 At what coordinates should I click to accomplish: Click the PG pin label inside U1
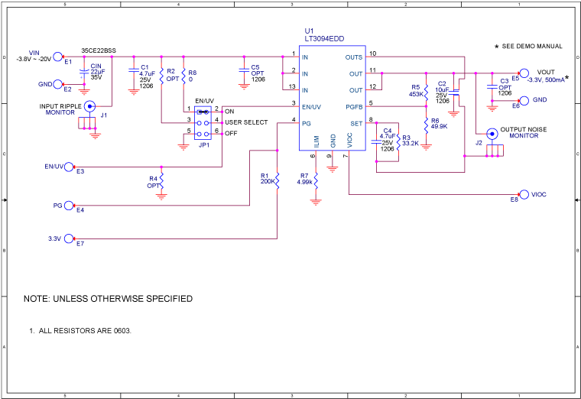(307, 124)
